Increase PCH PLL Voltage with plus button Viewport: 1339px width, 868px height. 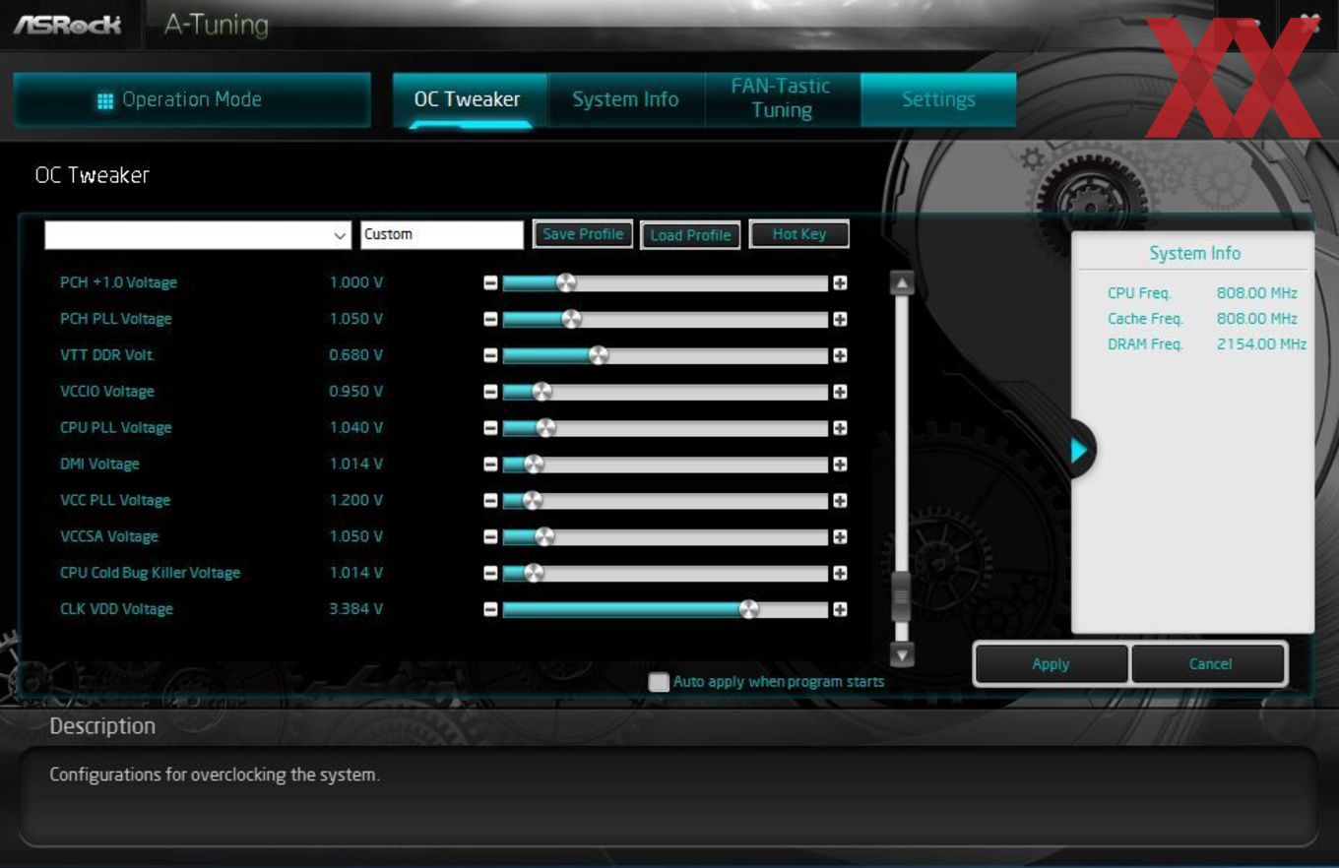click(840, 320)
